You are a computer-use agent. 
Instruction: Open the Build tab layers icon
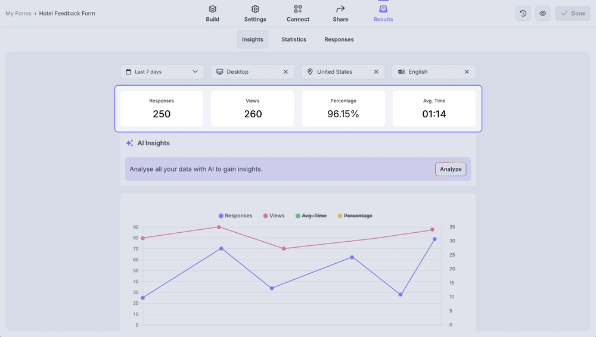[212, 9]
